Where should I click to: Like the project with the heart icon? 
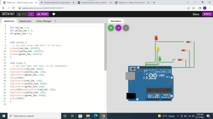tap(54, 14)
